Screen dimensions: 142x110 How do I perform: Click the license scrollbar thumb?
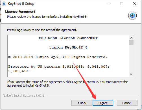(131, 43)
